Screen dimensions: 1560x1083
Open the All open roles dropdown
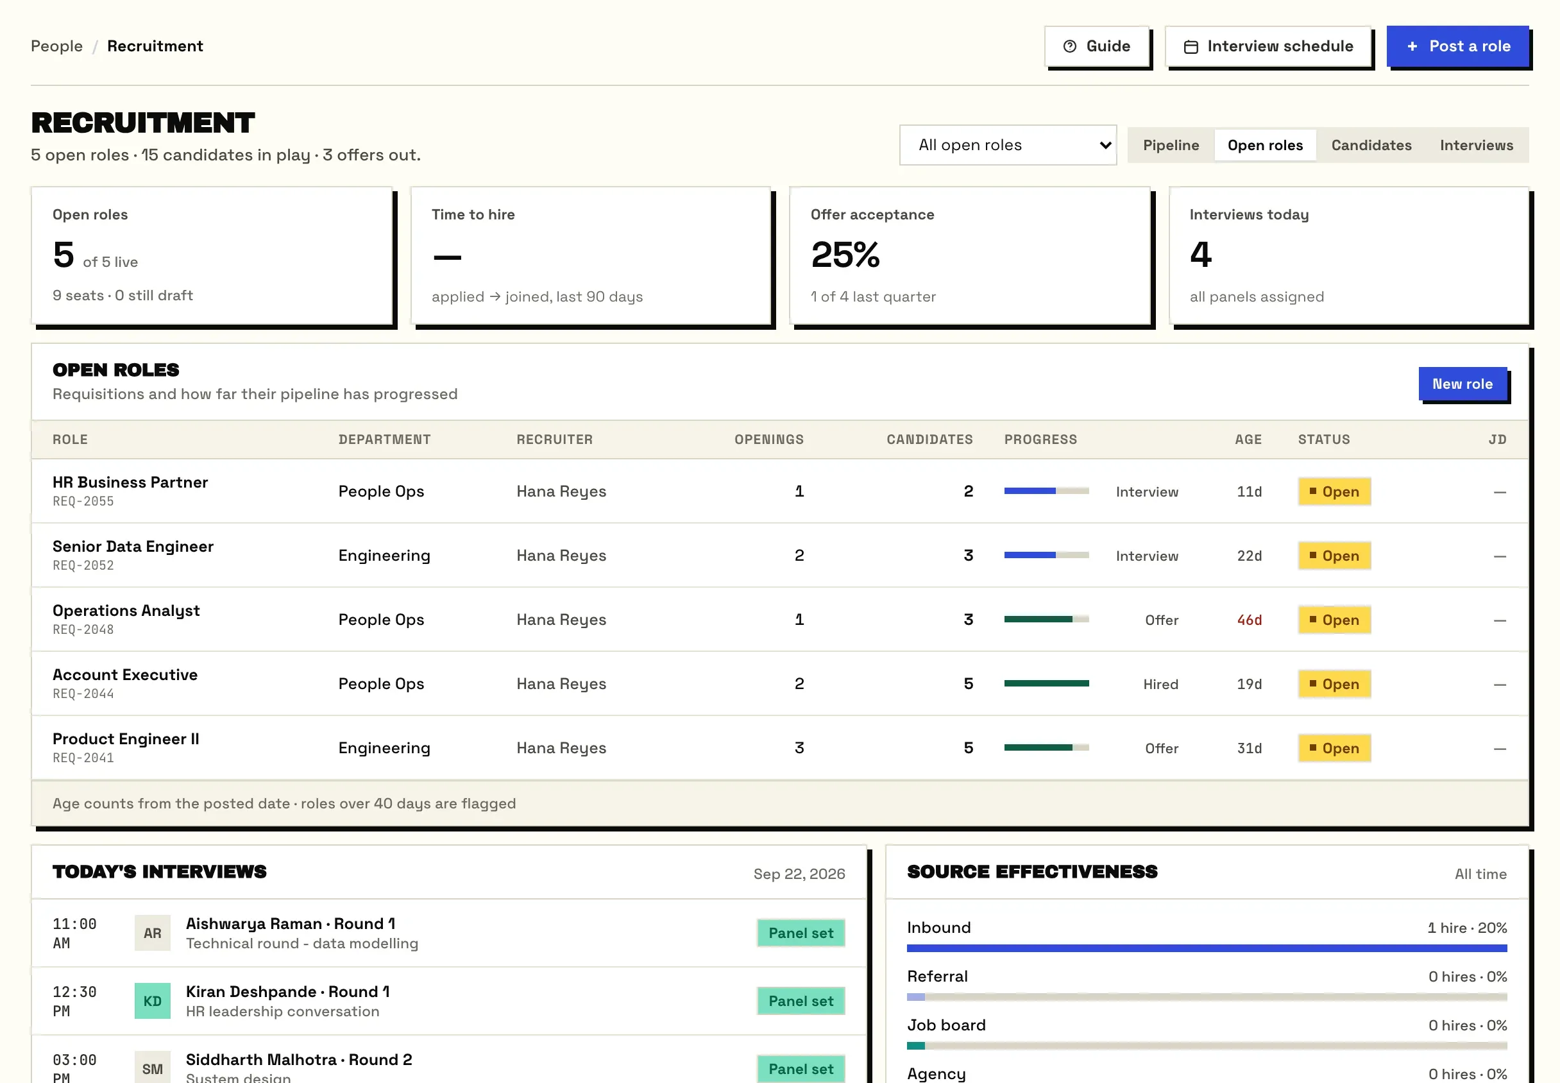tap(1008, 144)
